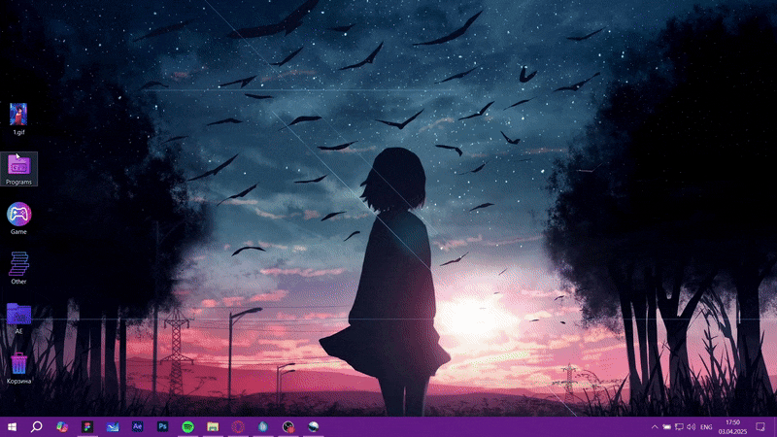Select the 1.gif file on the desktop
The image size is (777, 437).
click(18, 118)
